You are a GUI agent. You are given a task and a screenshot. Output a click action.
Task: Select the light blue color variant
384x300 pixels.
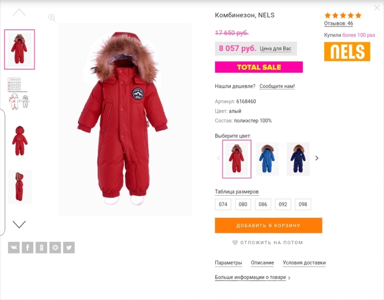click(x=267, y=159)
